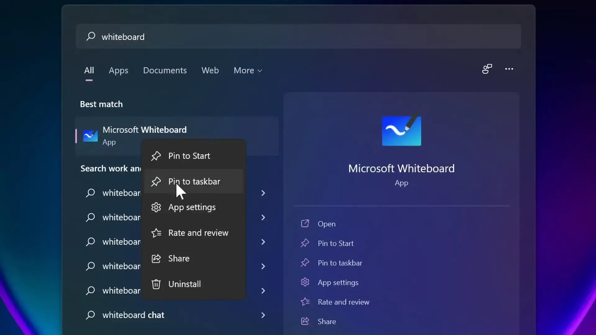Image resolution: width=596 pixels, height=335 pixels.
Task: Click the search-across-devices icon near the options dots
Action: [487, 69]
